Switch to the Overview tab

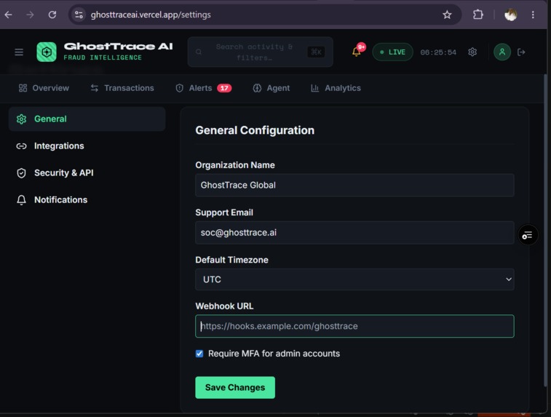click(x=44, y=88)
